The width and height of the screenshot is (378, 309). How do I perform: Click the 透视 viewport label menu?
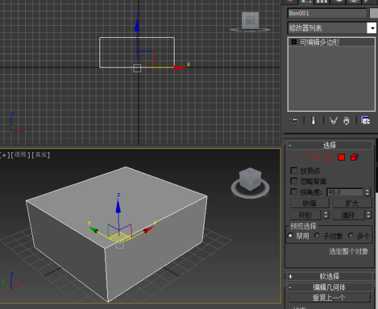pos(21,155)
